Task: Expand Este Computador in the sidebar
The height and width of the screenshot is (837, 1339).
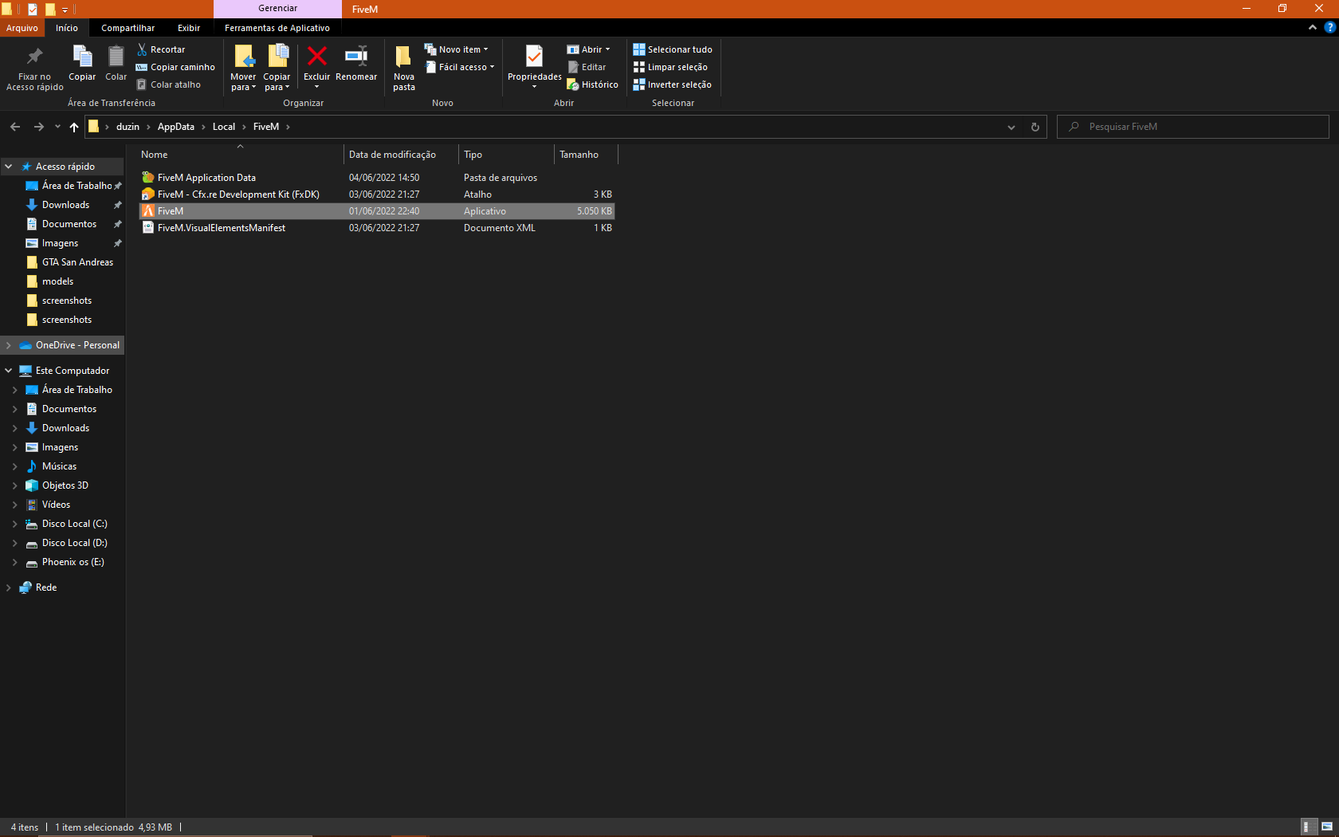Action: point(9,370)
